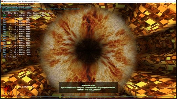Click the FPSMonitor (Demo) notice heading
The height and width of the screenshot is (99, 177).
pos(88,86)
